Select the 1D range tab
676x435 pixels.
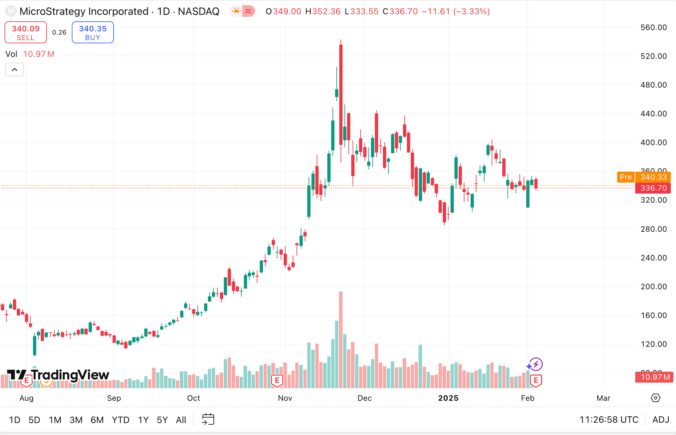tap(15, 420)
